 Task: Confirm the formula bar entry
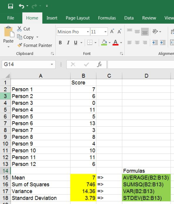click(x=86, y=64)
